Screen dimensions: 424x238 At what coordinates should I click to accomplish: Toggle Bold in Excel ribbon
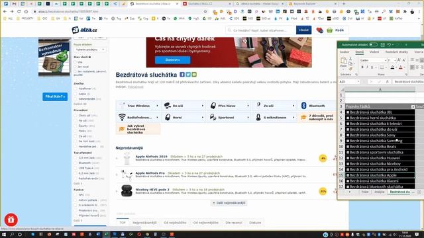click(362, 67)
